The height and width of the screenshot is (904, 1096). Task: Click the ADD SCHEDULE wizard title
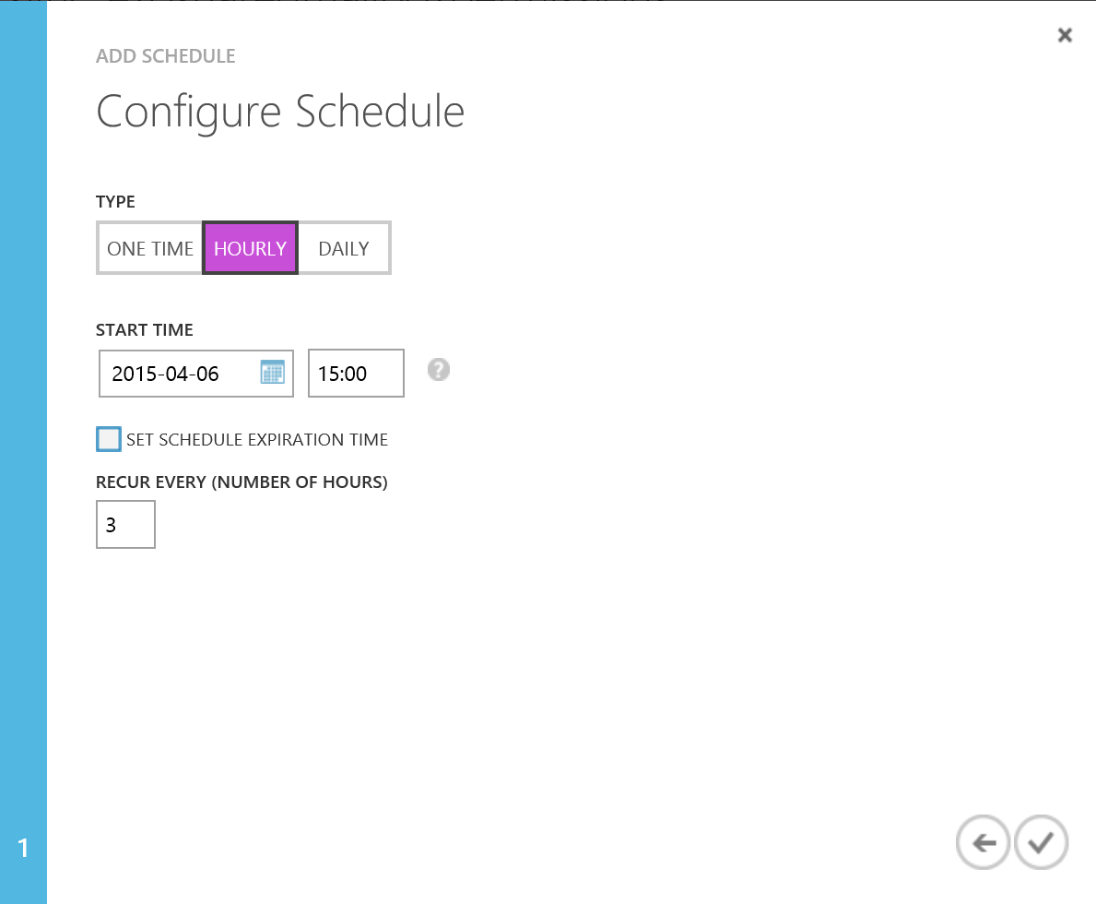(x=166, y=56)
